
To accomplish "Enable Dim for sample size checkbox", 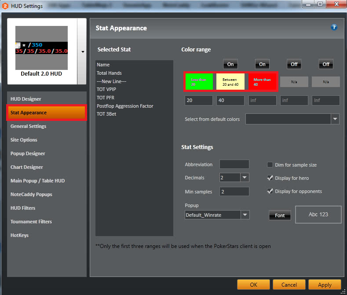I will coord(270,165).
